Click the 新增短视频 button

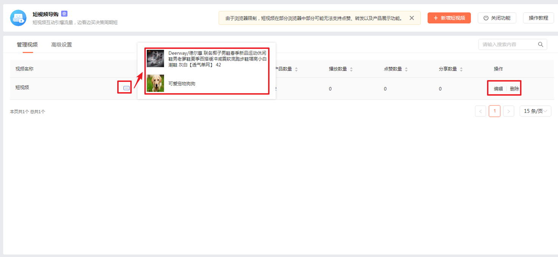449,18
